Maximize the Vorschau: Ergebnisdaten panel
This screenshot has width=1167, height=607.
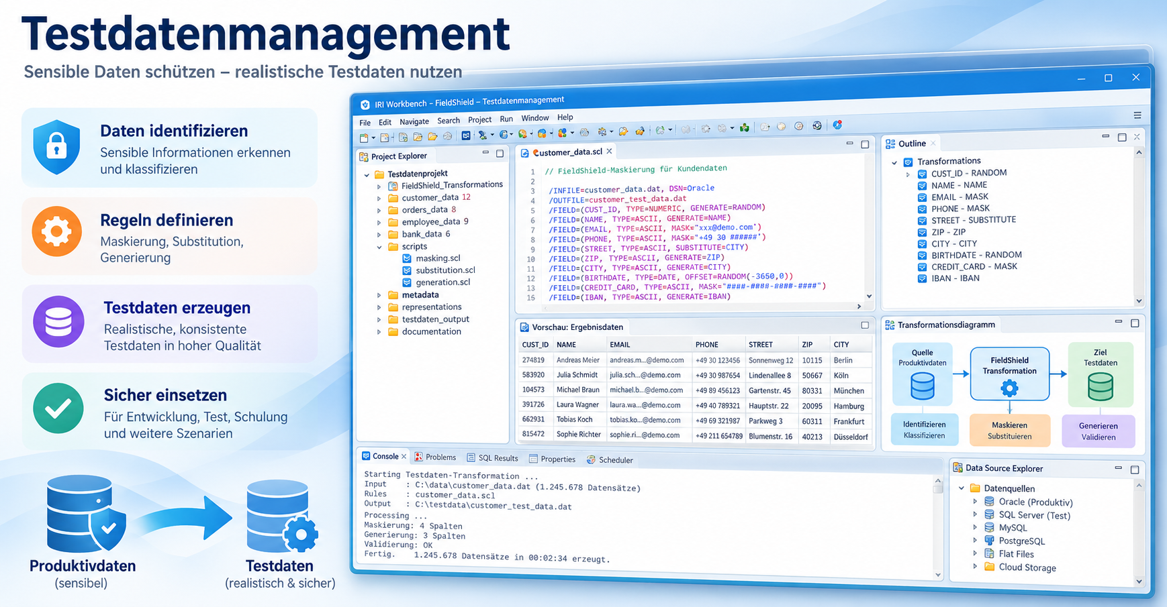[865, 325]
